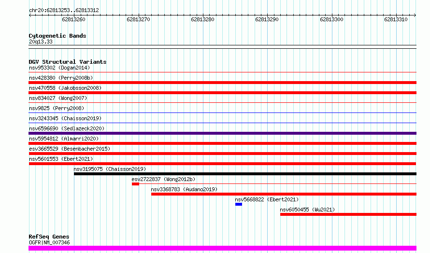The image size is (430, 253).
Task: Click the cytogenetic band 20q13.33 bar
Action: click(222, 47)
